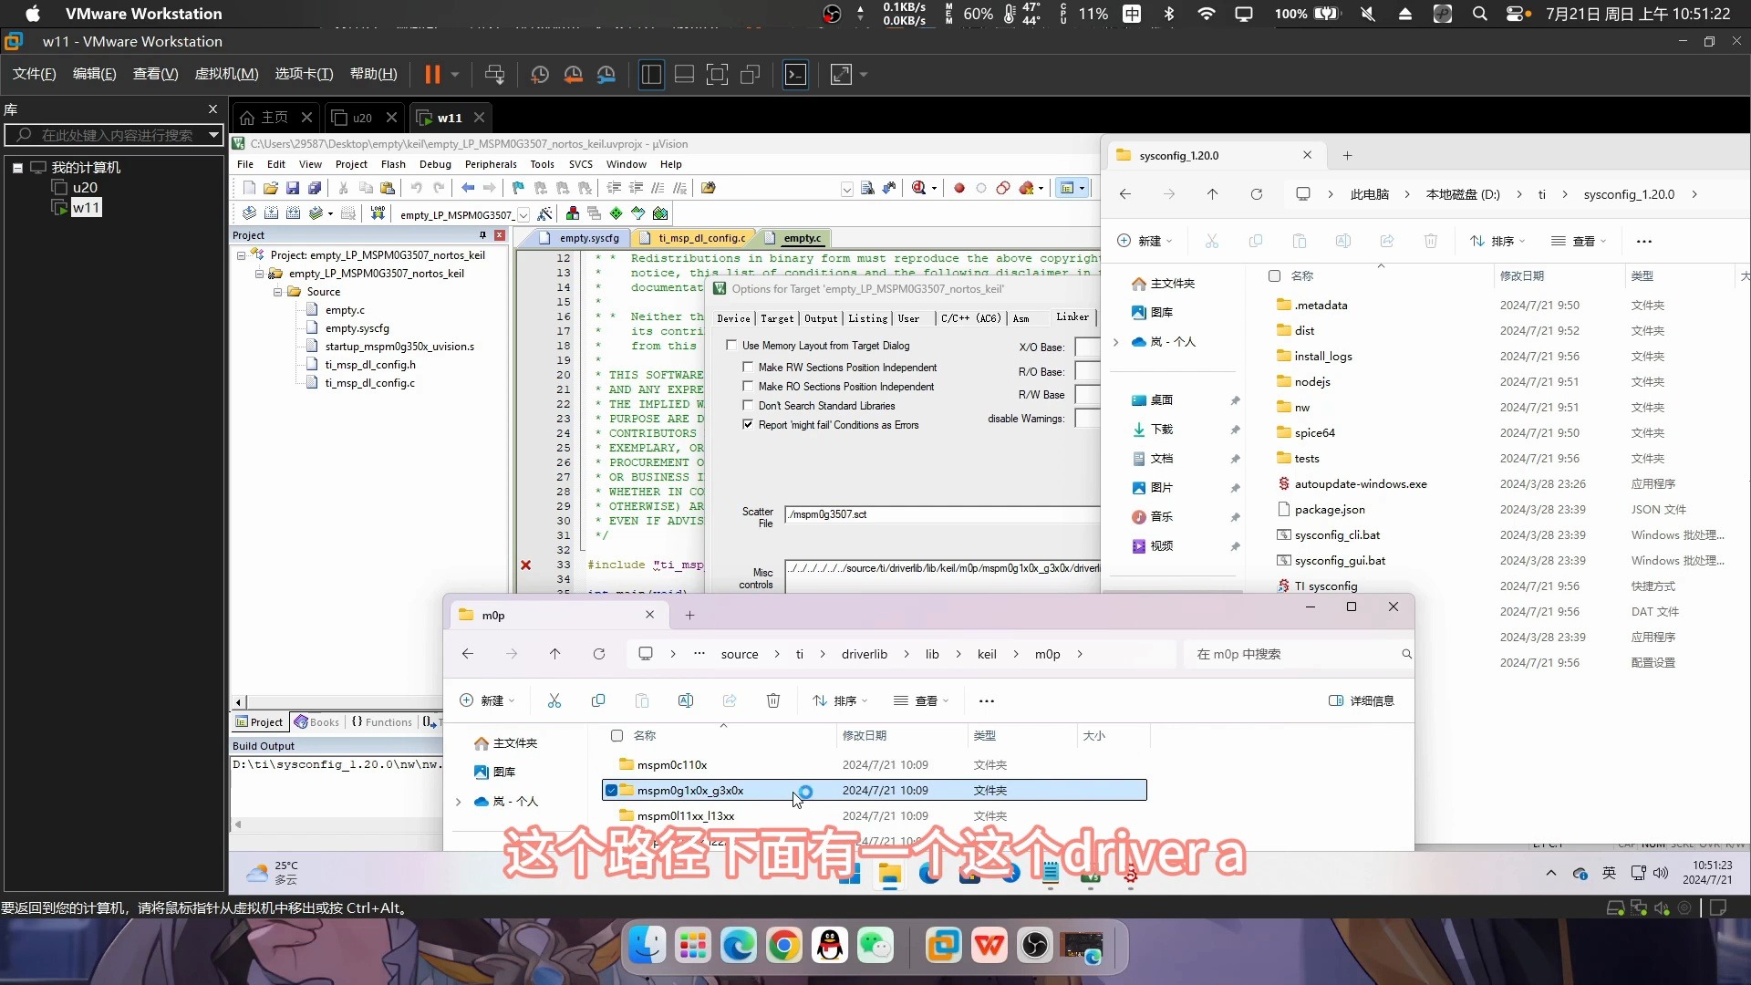Click Rebuild all icon in µVision
Viewport: 1751px width, 985px height.
[293, 213]
